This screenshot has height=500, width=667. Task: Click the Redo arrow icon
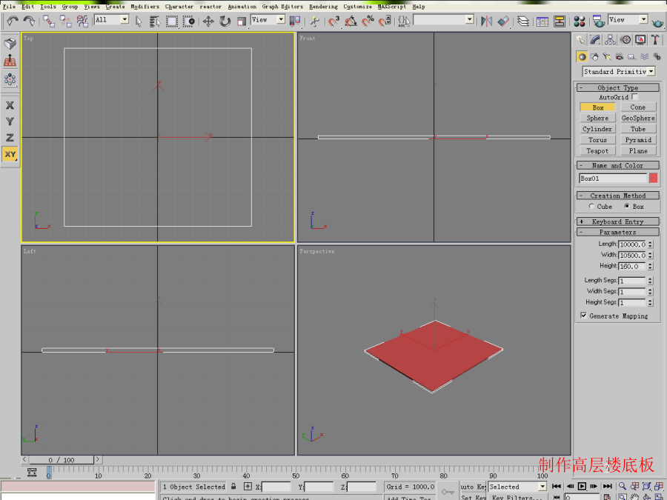pos(29,21)
